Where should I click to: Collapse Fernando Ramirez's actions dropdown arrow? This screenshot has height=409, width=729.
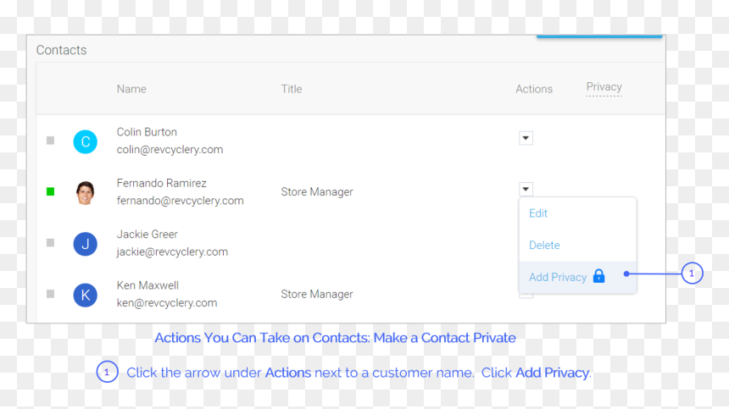tap(526, 190)
